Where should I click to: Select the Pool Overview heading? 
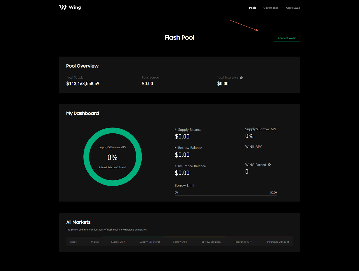click(x=82, y=66)
